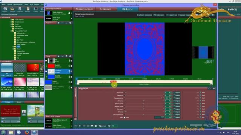Collapse the side panel with bottom-left double-arrow
This screenshot has width=241, height=135.
[x=75, y=119]
